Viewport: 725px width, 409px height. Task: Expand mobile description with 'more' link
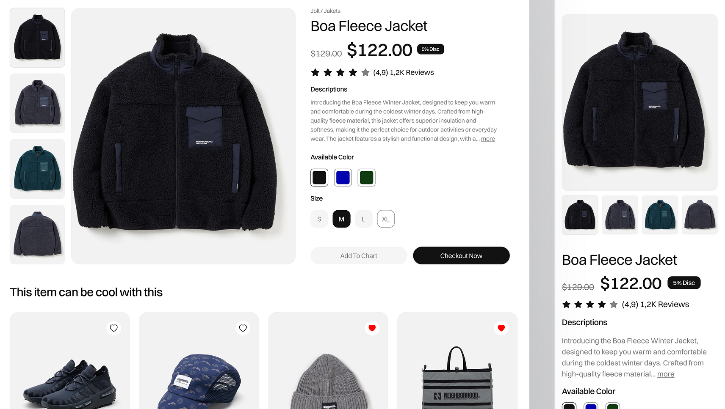(x=666, y=374)
